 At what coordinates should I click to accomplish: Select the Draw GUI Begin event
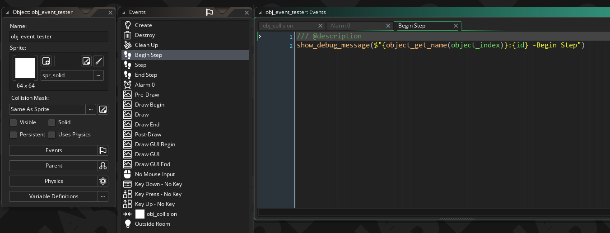[x=155, y=144]
